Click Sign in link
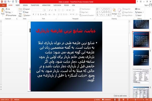The width and height of the screenshot is (152, 101). click(146, 5)
